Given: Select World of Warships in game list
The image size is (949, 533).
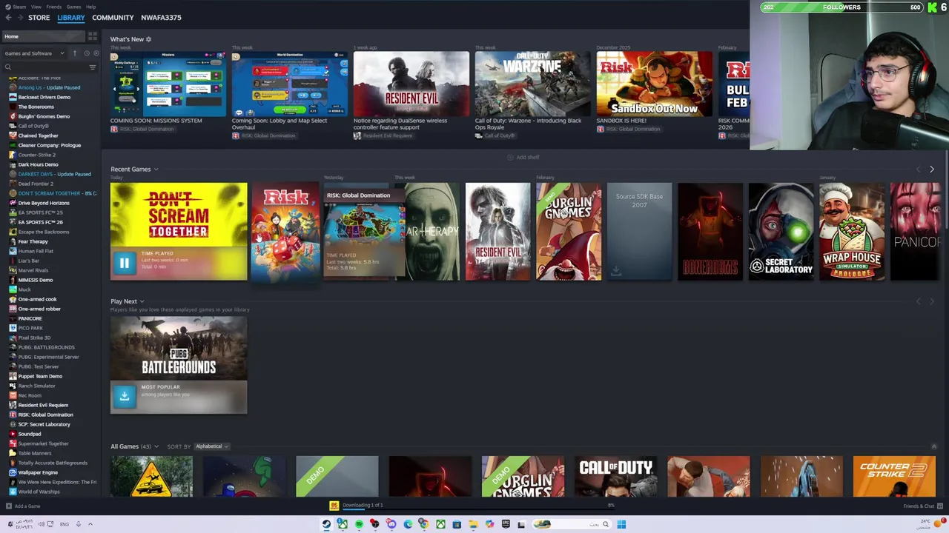Looking at the screenshot, I should (x=39, y=492).
